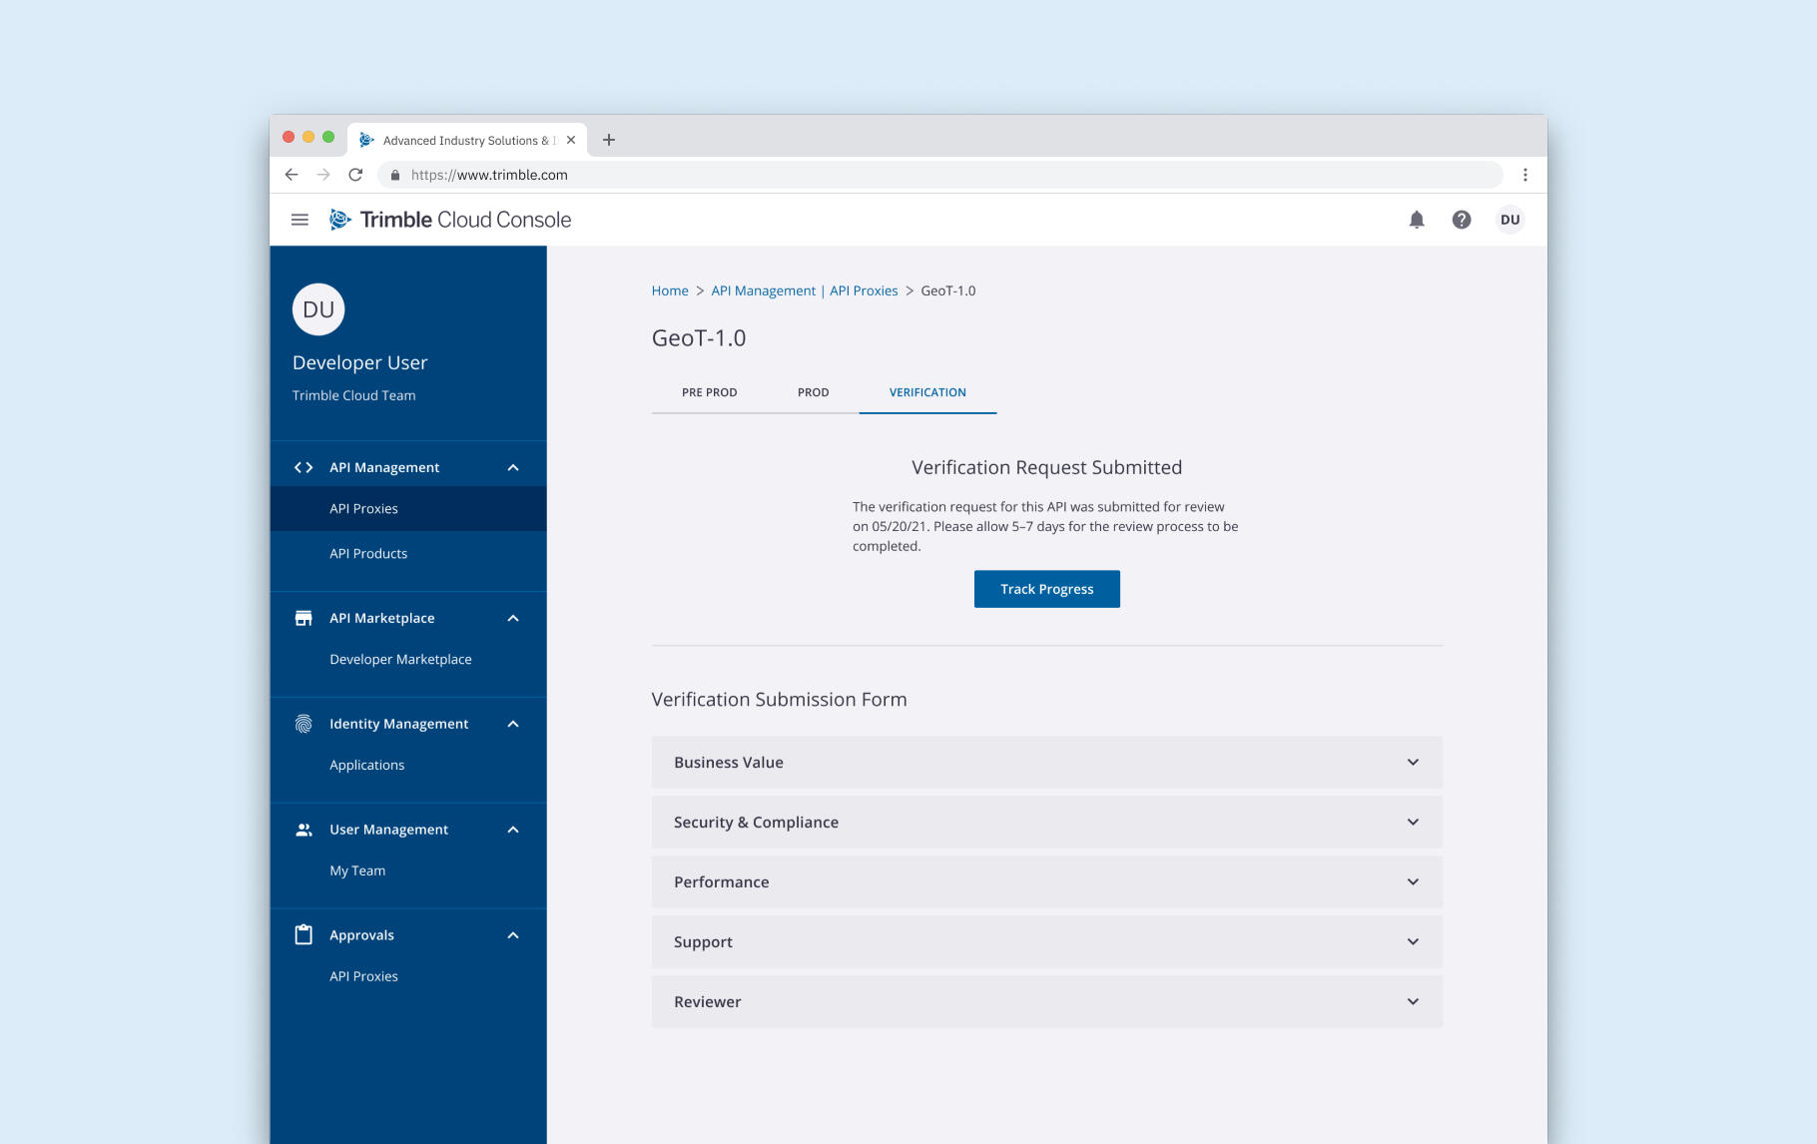
Task: Open the browser three-dot menu
Action: [x=1524, y=175]
